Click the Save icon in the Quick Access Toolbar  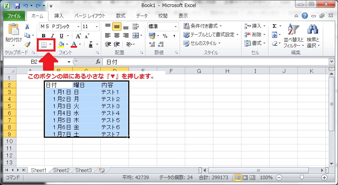[17, 5]
